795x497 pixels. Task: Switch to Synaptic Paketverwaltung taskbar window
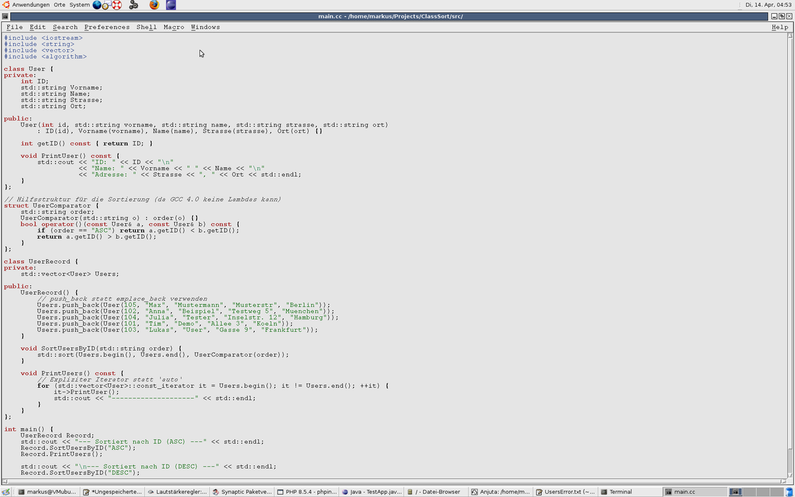tap(242, 492)
